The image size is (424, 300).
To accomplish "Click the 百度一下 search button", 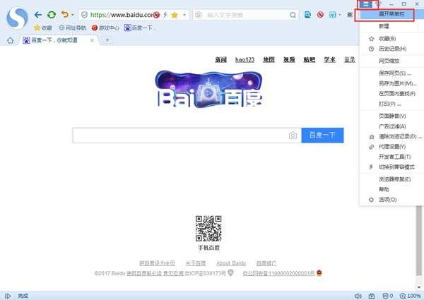I will (322, 136).
